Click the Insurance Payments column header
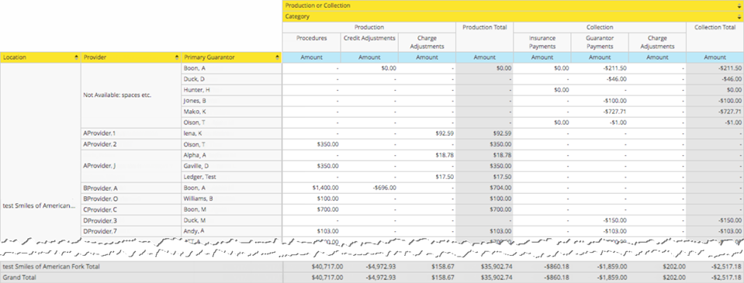Screen dimensions: 744x283 pos(542,42)
